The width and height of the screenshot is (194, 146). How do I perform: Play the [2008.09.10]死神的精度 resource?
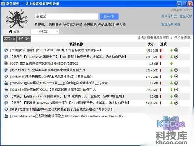176,76
